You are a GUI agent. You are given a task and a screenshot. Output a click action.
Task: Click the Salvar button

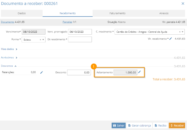pos(119,126)
